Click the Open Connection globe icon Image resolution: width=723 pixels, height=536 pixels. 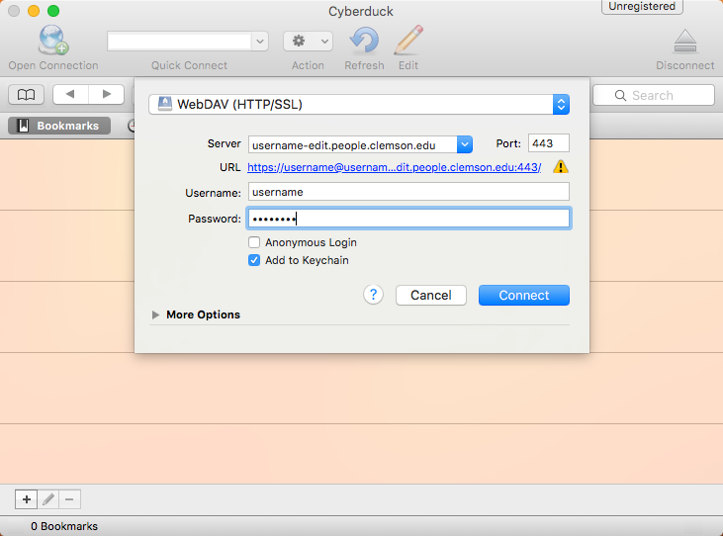(x=53, y=40)
